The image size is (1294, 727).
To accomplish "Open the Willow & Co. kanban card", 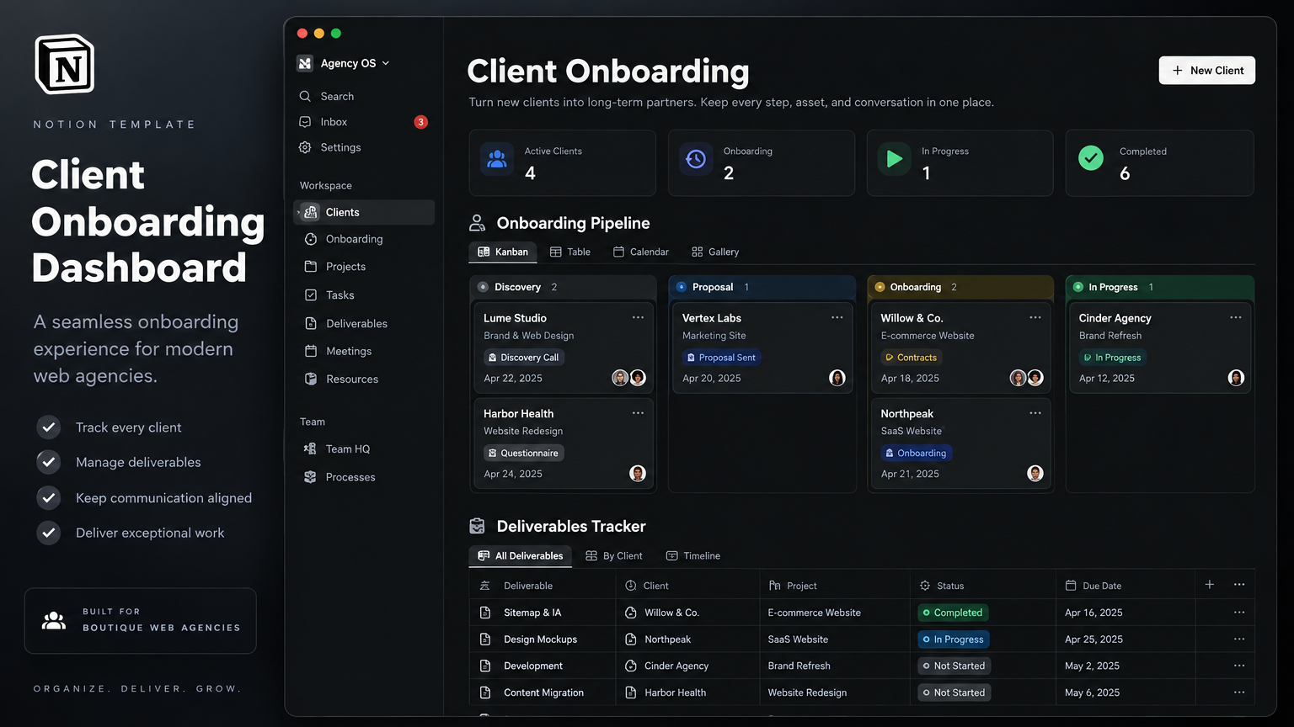I will (x=960, y=348).
